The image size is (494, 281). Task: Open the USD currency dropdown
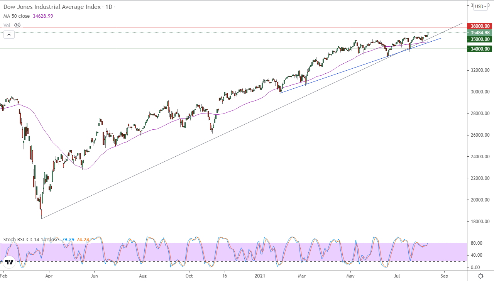click(x=480, y=6)
